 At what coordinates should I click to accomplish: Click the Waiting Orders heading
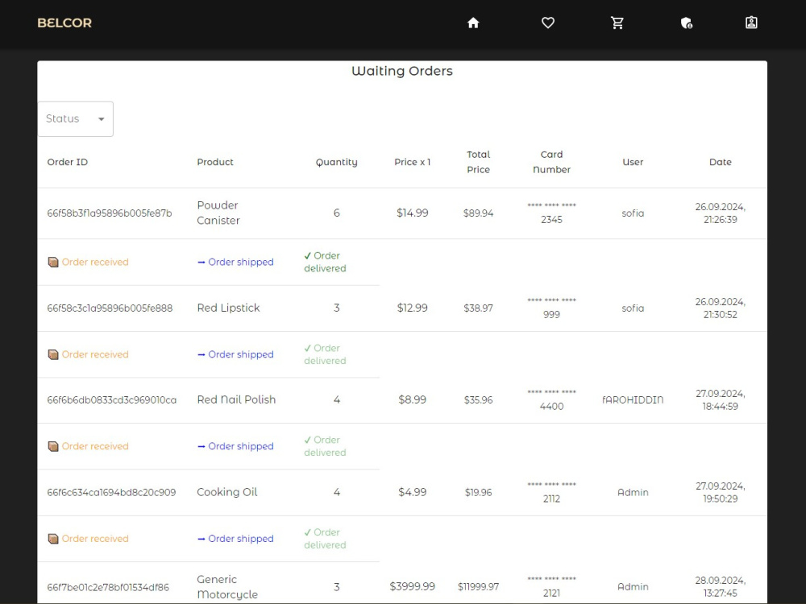coord(402,71)
